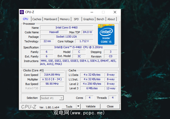Click the CPU-Z app icon in title bar
This screenshot has height=119, width=170.
[22, 12]
